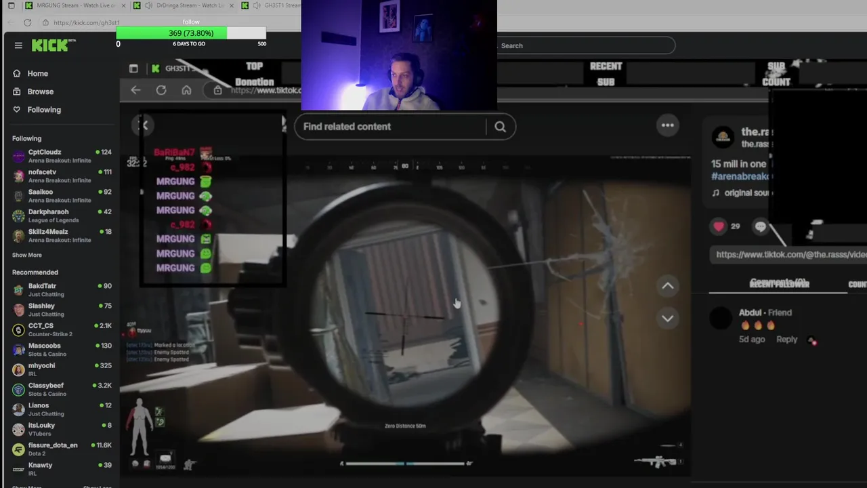The width and height of the screenshot is (867, 488).
Task: Open Following in Kick sidebar
Action: 43,110
